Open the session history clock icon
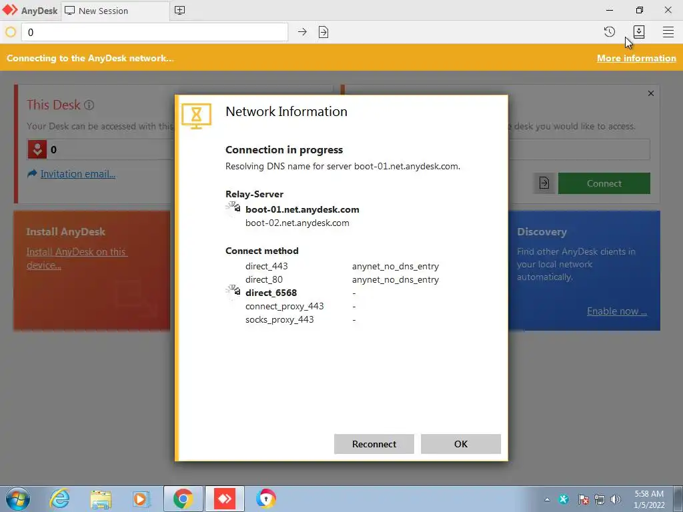The width and height of the screenshot is (683, 512). coord(610,32)
